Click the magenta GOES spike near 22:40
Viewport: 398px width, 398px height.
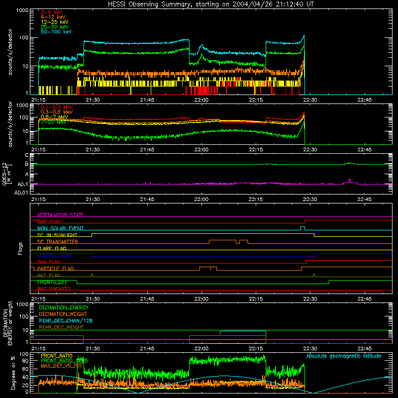tap(349, 181)
